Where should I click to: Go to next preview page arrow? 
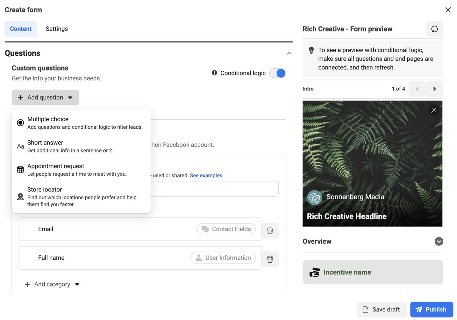[434, 89]
